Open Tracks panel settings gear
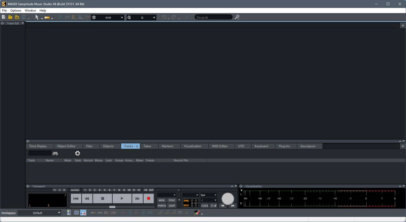The height and width of the screenshot is (222, 406). (x=78, y=153)
